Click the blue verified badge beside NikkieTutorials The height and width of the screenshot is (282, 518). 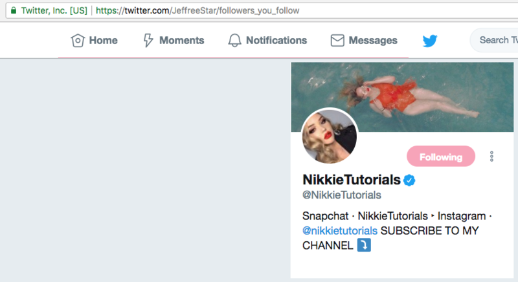pos(410,180)
